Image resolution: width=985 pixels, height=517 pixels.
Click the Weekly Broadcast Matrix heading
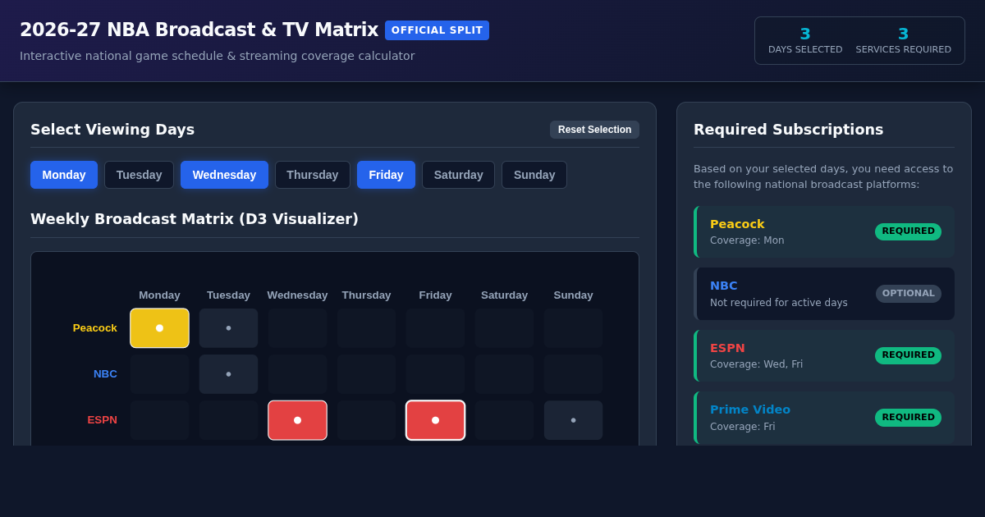[195, 219]
